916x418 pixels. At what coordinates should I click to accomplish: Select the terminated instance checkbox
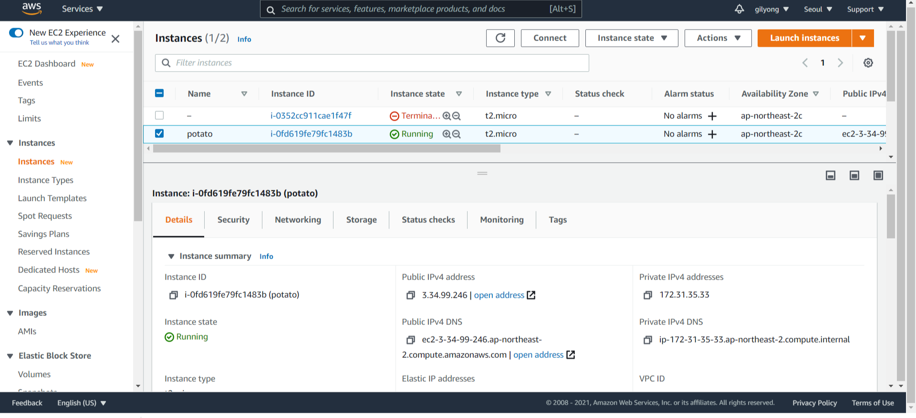pyautogui.click(x=159, y=115)
